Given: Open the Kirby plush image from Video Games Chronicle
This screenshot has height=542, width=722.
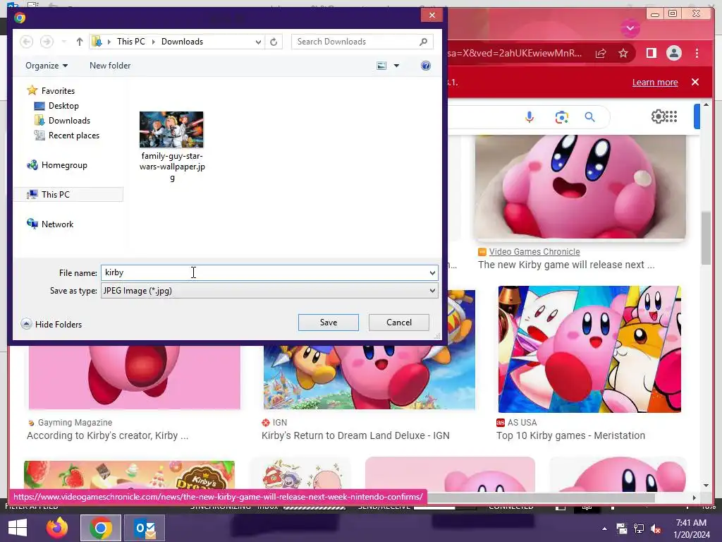Looking at the screenshot, I should (x=580, y=186).
